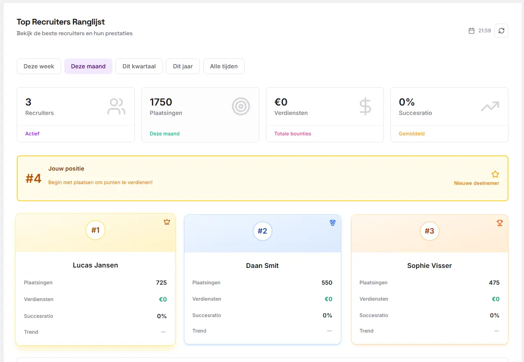Click the trend arrow icon in Succesratio card
The height and width of the screenshot is (362, 524).
coord(490,107)
